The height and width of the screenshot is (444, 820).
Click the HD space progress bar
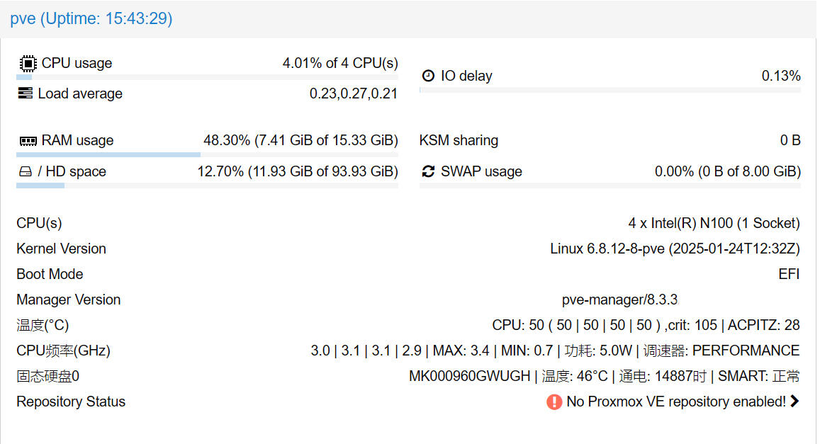click(x=207, y=186)
